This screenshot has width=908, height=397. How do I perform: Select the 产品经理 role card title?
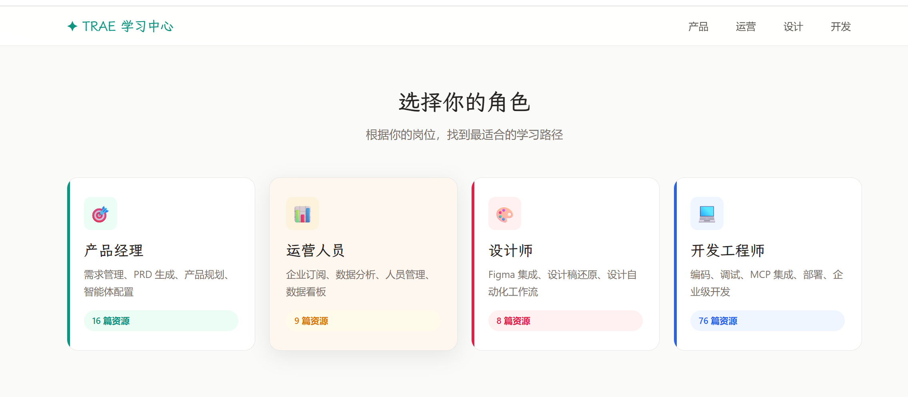pyautogui.click(x=114, y=251)
